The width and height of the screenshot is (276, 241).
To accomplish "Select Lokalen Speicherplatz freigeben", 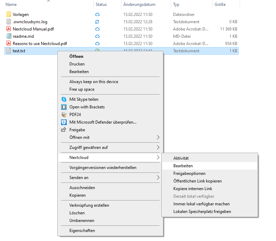I will 210,211.
